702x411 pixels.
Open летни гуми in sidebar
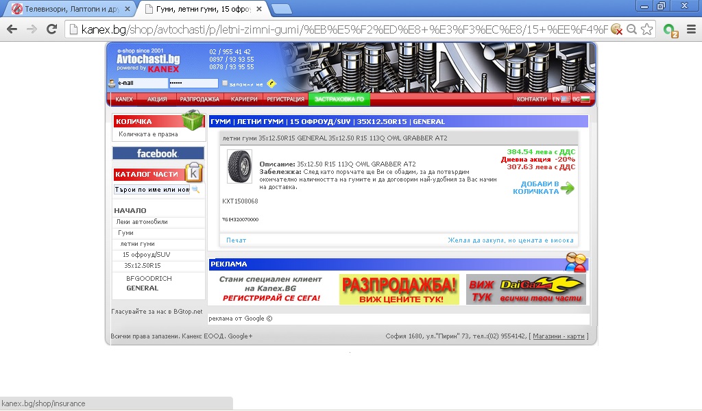click(137, 244)
